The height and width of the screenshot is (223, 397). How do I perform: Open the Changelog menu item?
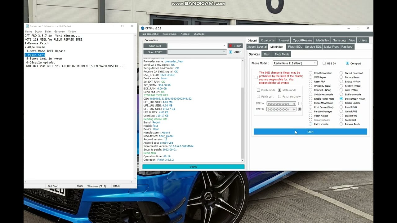(x=199, y=34)
